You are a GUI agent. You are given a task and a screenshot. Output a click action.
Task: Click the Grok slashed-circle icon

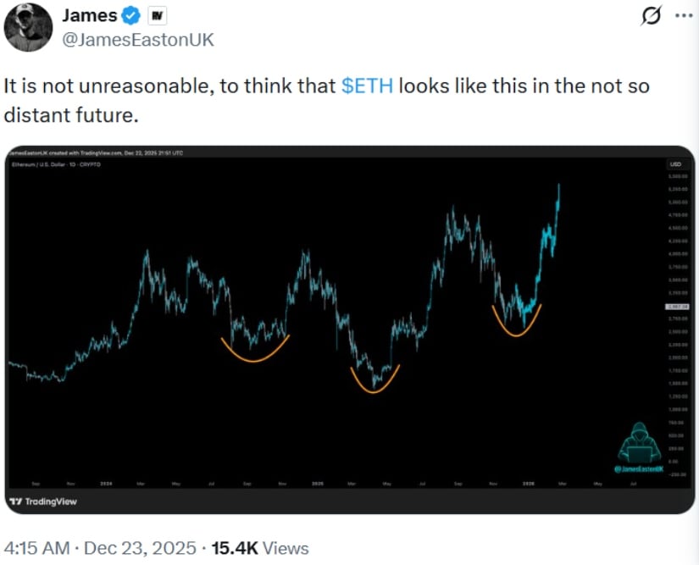[652, 17]
